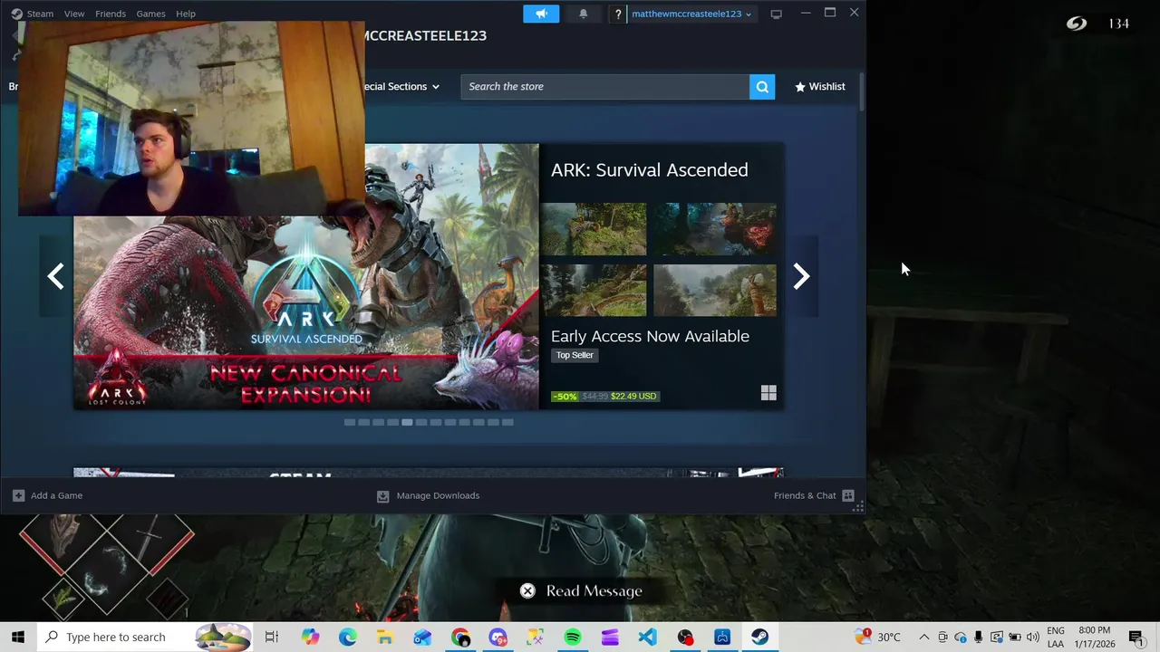Click the Windows platform icon on ARK card
Screen dimensions: 1160x652
(768, 393)
